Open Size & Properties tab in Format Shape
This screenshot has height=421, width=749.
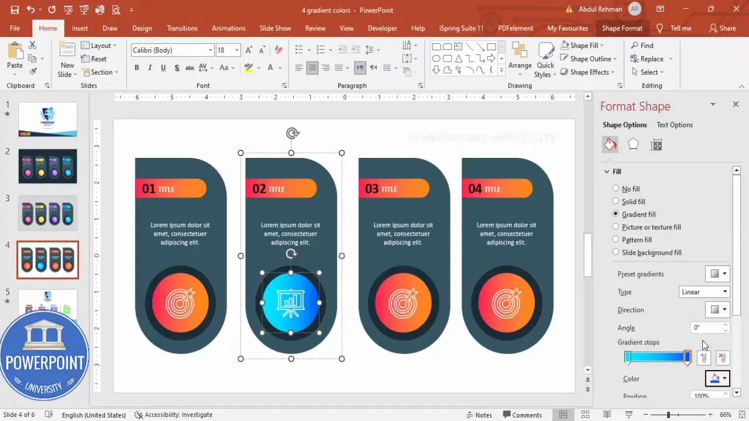click(656, 145)
